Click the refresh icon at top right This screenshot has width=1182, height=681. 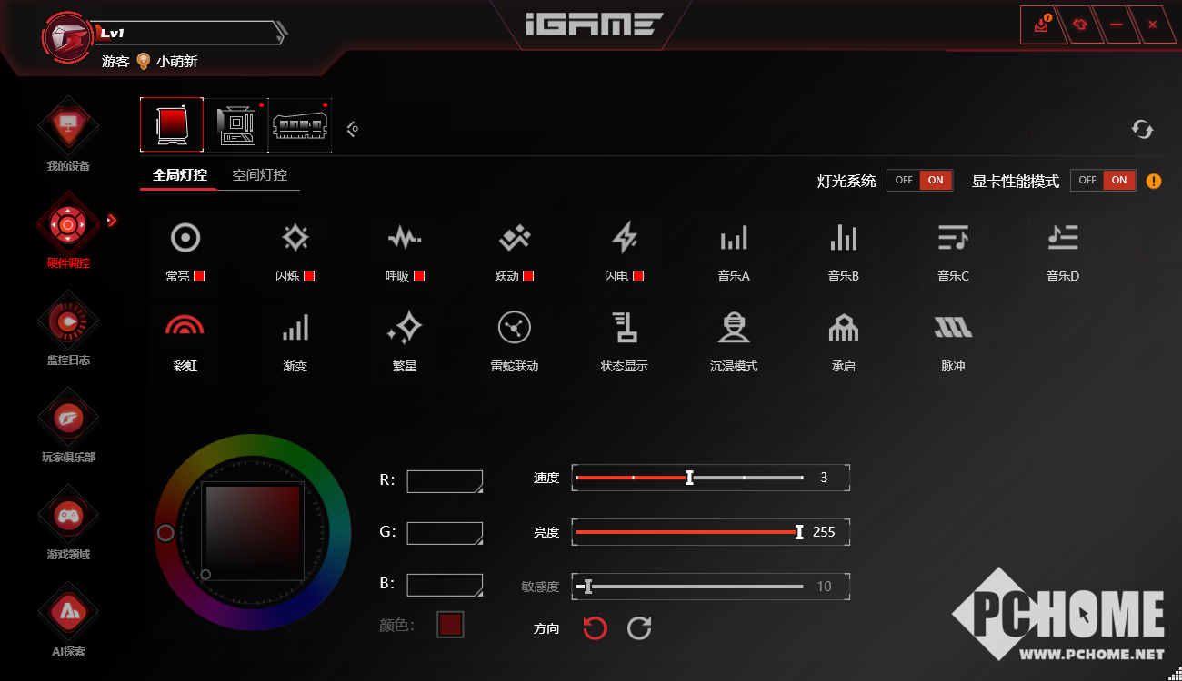pos(1142,129)
